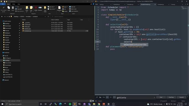Screen dimensions: 189x106
Task: Switch to Simulator.py tab in Sublime
Action: pos(130,4)
